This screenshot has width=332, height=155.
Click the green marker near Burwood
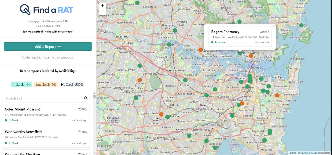pos(185,80)
